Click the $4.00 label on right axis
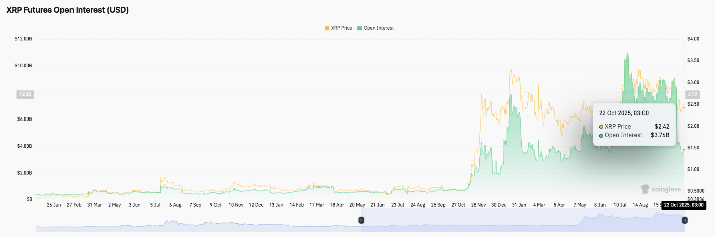Screen dimensions: 715x237 coord(693,39)
